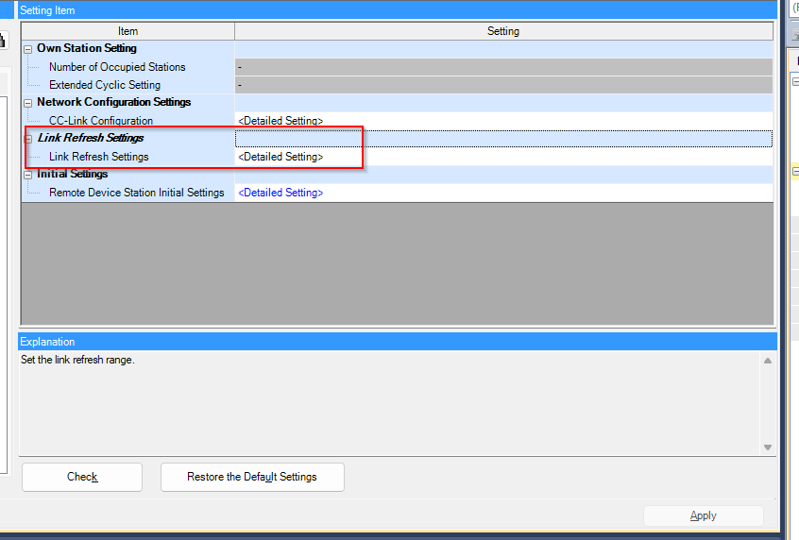Click the Check button
The height and width of the screenshot is (540, 799).
tap(82, 477)
